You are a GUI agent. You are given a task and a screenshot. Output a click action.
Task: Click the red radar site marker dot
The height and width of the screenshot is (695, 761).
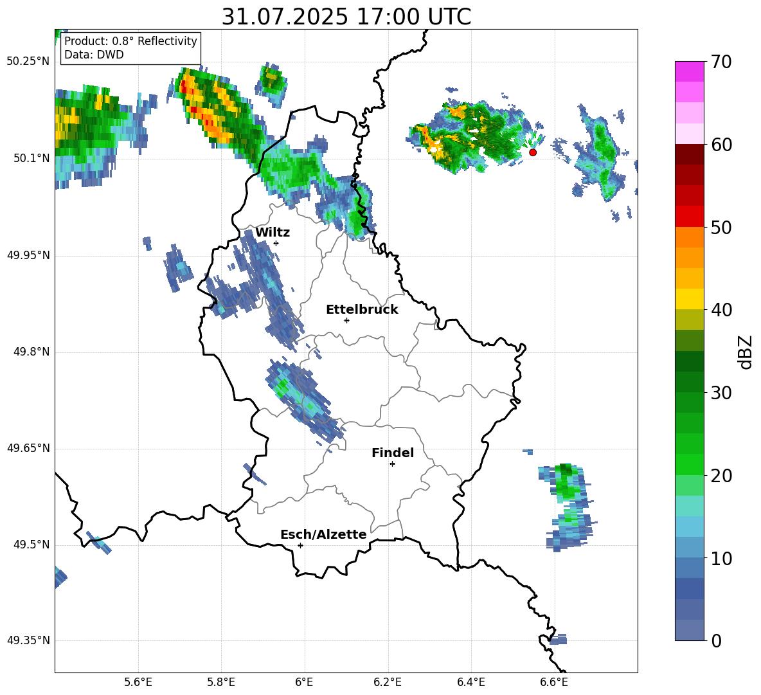coord(532,152)
